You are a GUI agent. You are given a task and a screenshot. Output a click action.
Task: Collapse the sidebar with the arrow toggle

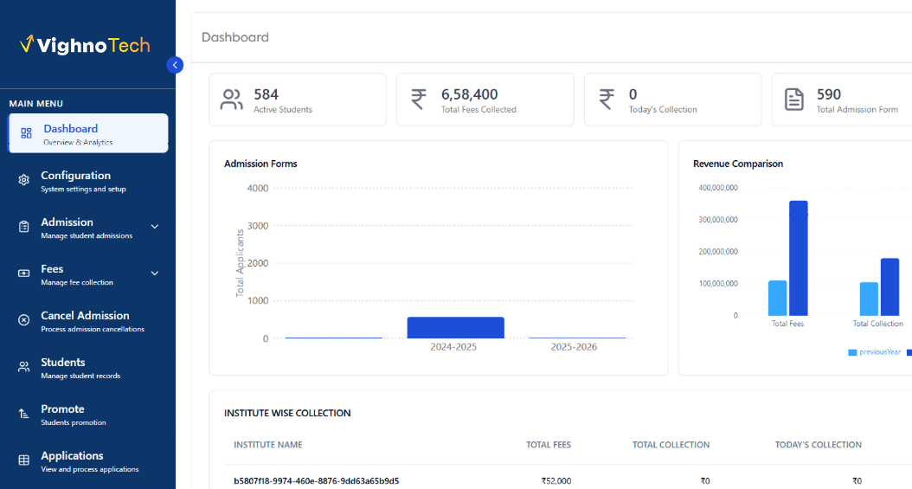[x=176, y=65]
